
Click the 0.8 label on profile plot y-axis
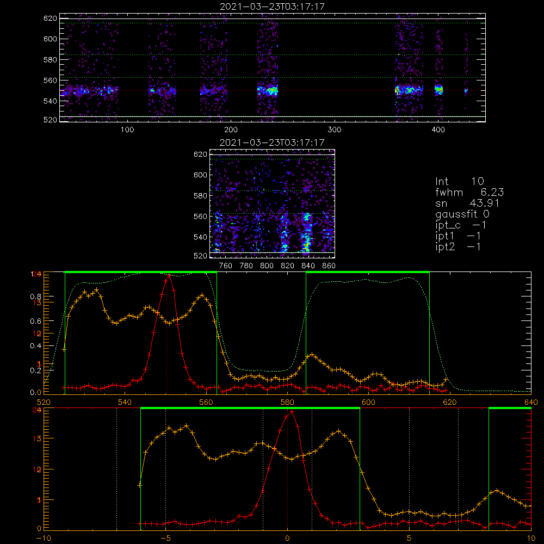point(36,296)
